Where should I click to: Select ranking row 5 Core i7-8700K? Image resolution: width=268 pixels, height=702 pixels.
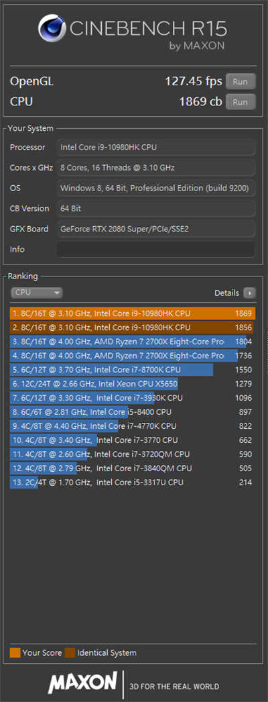click(133, 370)
